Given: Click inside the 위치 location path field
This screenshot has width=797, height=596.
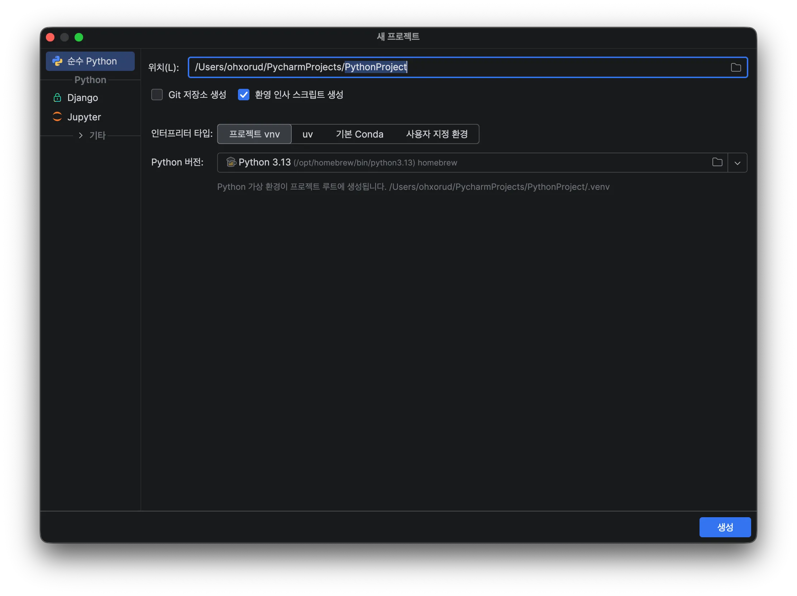Looking at the screenshot, I should point(540,67).
